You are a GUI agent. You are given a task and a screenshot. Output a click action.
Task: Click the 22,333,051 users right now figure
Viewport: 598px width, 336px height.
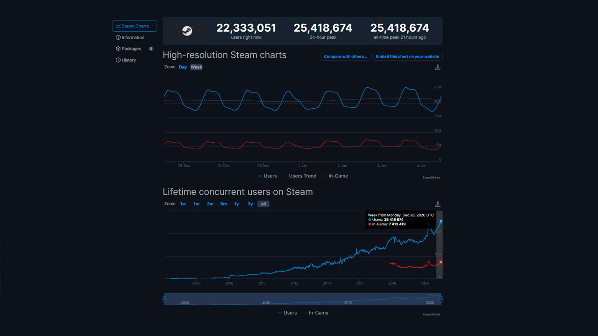(x=246, y=28)
